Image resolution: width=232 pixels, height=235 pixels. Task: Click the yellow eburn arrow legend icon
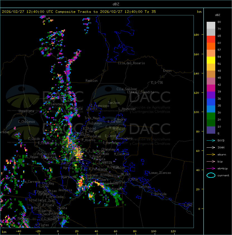tap(211, 155)
